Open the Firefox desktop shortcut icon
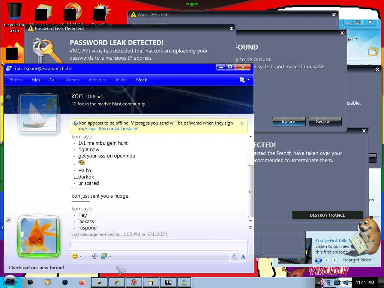The image size is (384, 288). click(14, 52)
